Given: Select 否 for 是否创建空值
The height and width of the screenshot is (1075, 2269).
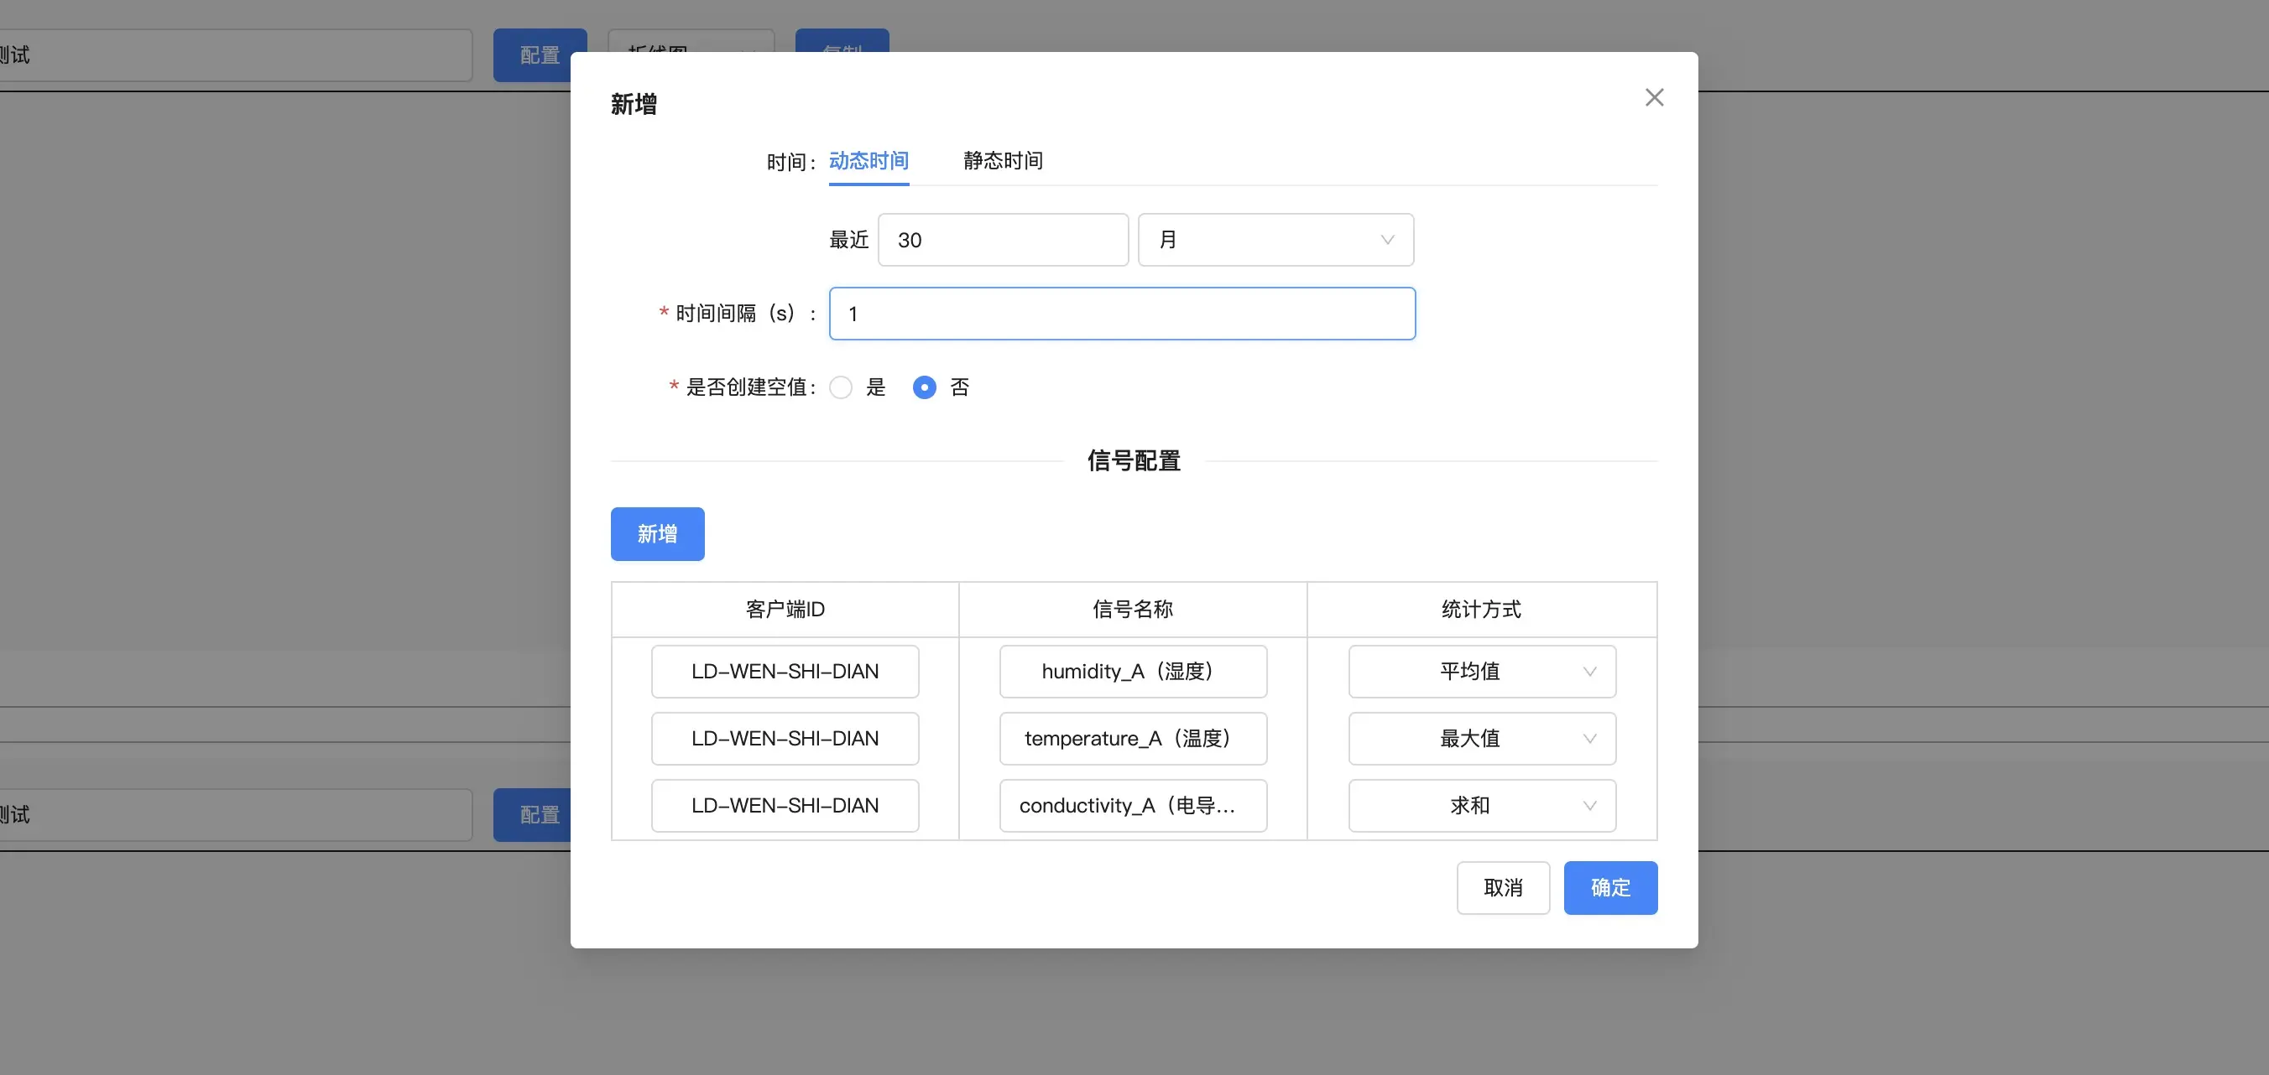Looking at the screenshot, I should point(924,387).
